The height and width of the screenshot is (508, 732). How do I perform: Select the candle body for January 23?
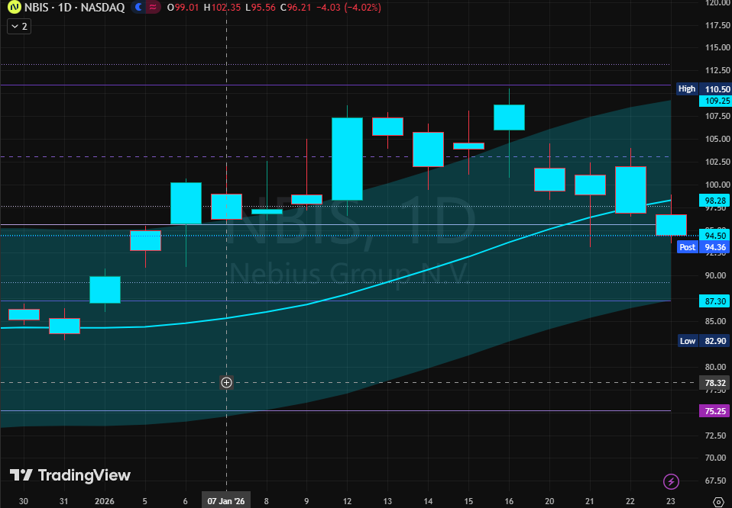coord(671,225)
